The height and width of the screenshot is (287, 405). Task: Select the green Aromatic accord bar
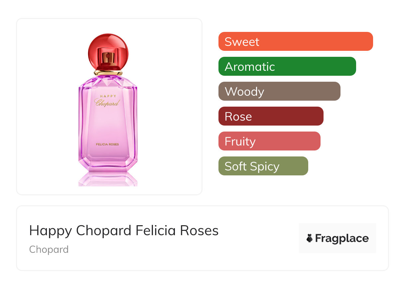(x=287, y=66)
